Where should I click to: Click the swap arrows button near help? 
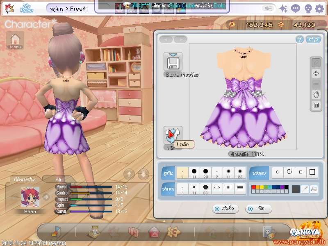click(313, 39)
